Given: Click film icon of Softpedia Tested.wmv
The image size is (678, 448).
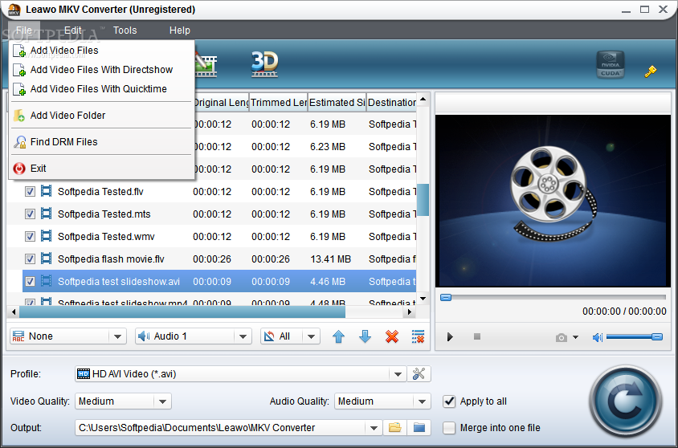Looking at the screenshot, I should [x=47, y=236].
